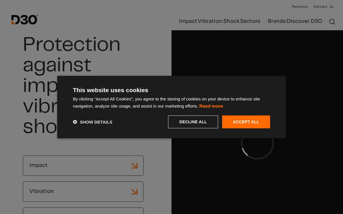Open the search magnifier icon
Viewport: 343px width, 214px height.
[x=332, y=22]
